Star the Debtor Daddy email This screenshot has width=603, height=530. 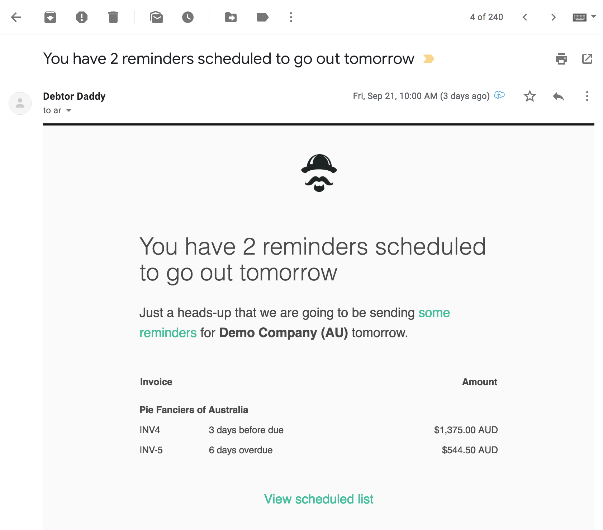pos(530,96)
